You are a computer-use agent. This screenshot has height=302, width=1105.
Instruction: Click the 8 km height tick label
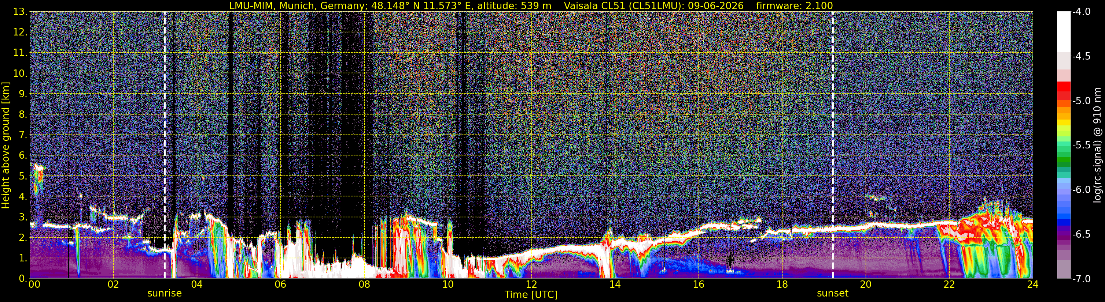23,115
